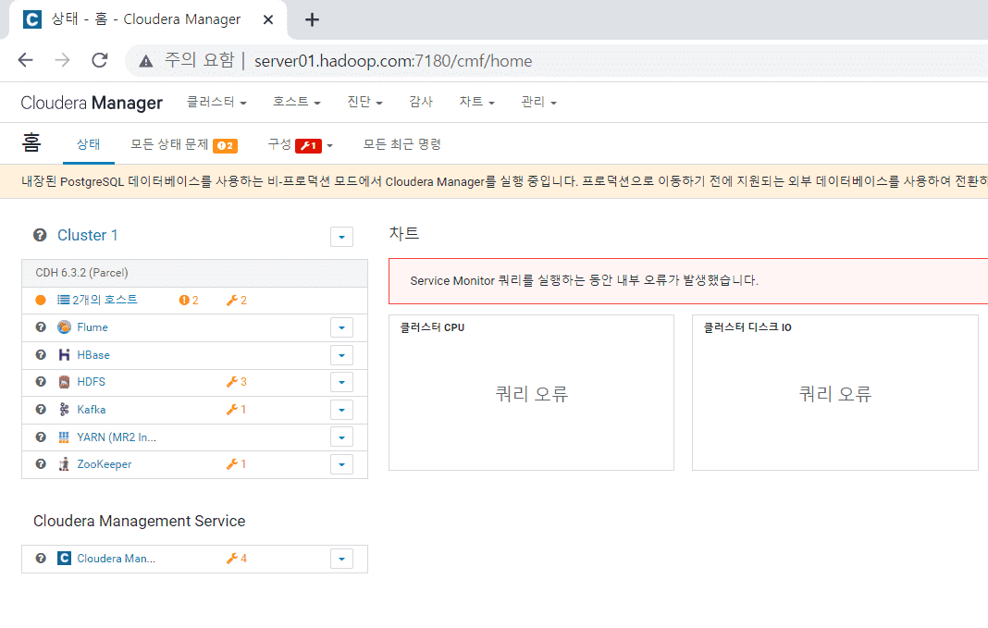Screen dimensions: 988x628
Task: Click the ZooKeeper status question icon
Action: tap(41, 464)
